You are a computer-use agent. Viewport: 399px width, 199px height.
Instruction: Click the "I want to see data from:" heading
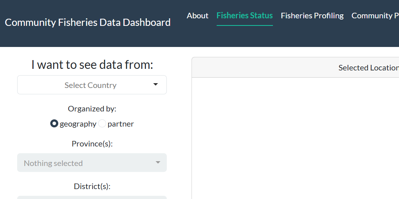[92, 64]
